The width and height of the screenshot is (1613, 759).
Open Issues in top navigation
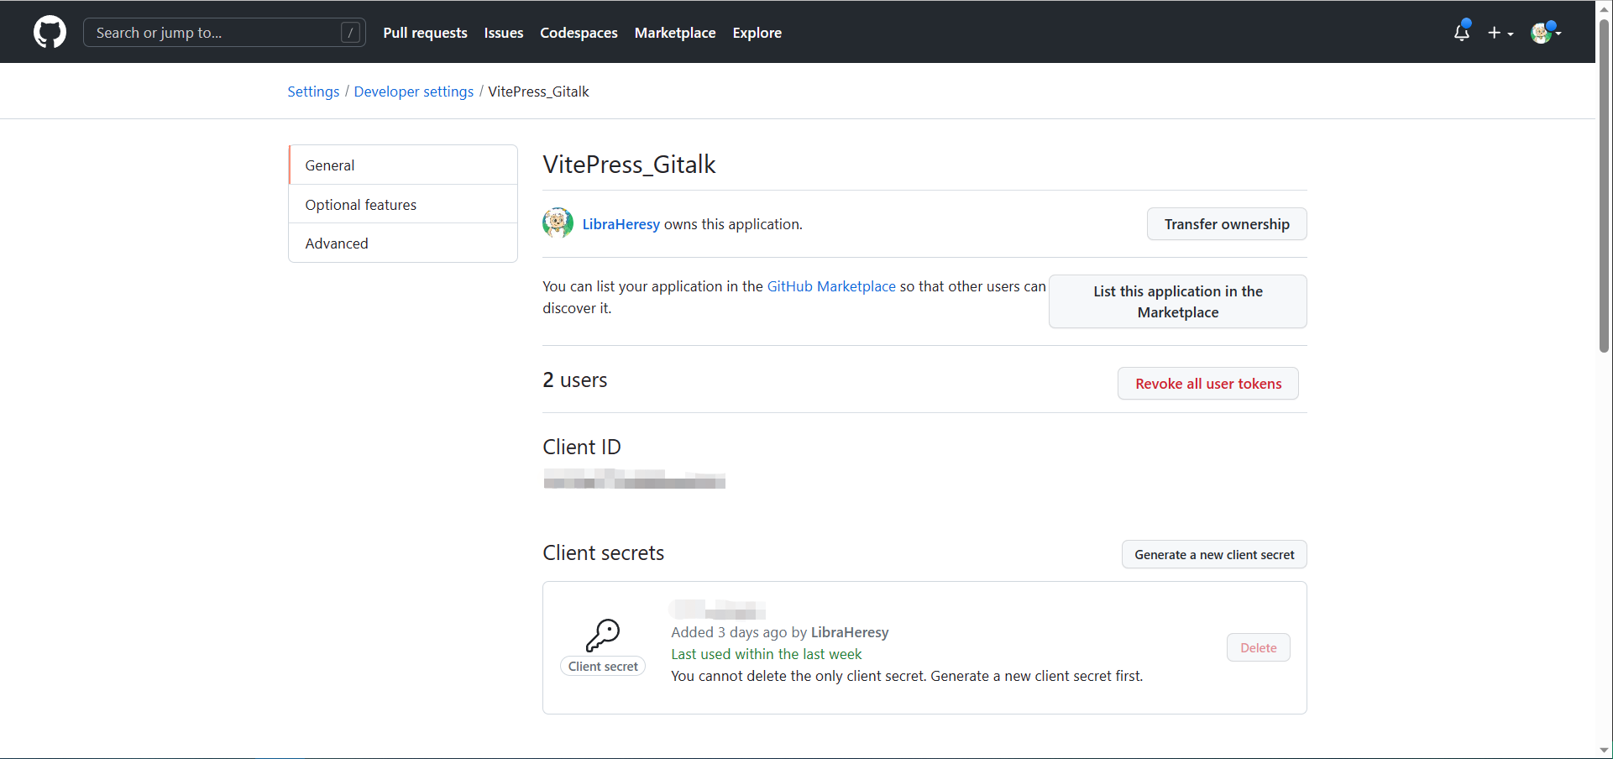tap(504, 33)
